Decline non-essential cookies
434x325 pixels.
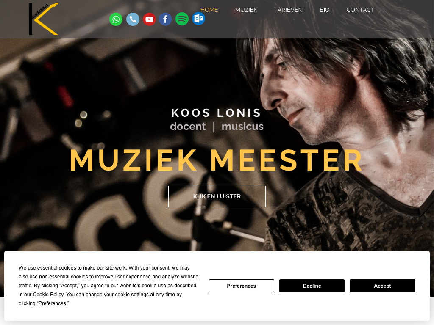pos(312,286)
